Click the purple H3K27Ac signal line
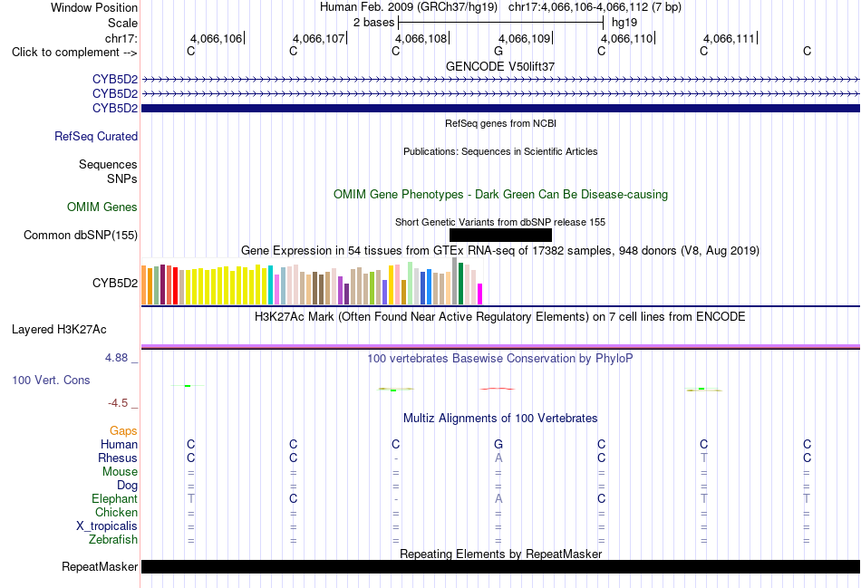Screen dimensions: 861x588 (500, 346)
